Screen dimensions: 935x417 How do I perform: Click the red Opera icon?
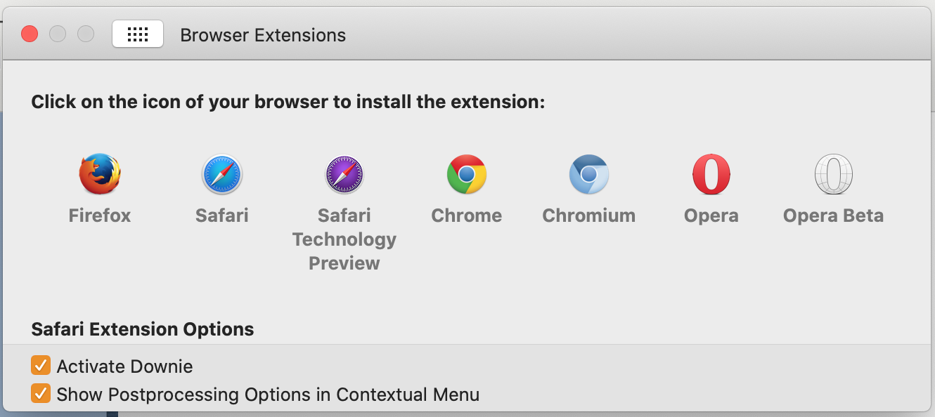click(711, 174)
